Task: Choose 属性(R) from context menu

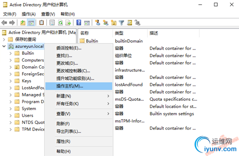Action: coord(79,141)
